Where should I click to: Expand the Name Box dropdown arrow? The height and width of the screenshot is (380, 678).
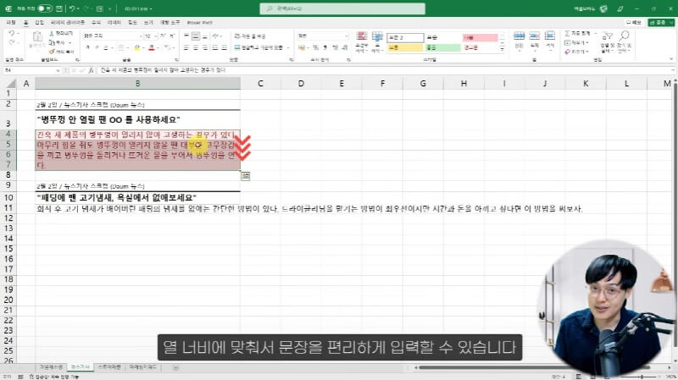(x=58, y=70)
